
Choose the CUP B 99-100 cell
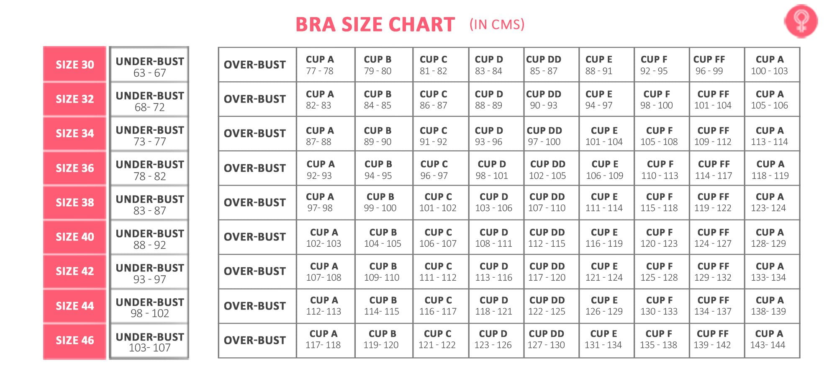(380, 202)
